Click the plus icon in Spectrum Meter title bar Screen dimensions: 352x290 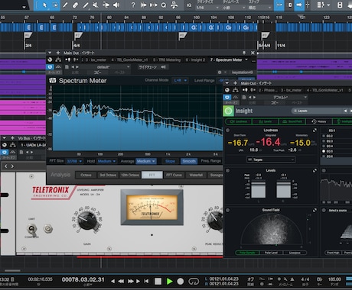(x=58, y=53)
